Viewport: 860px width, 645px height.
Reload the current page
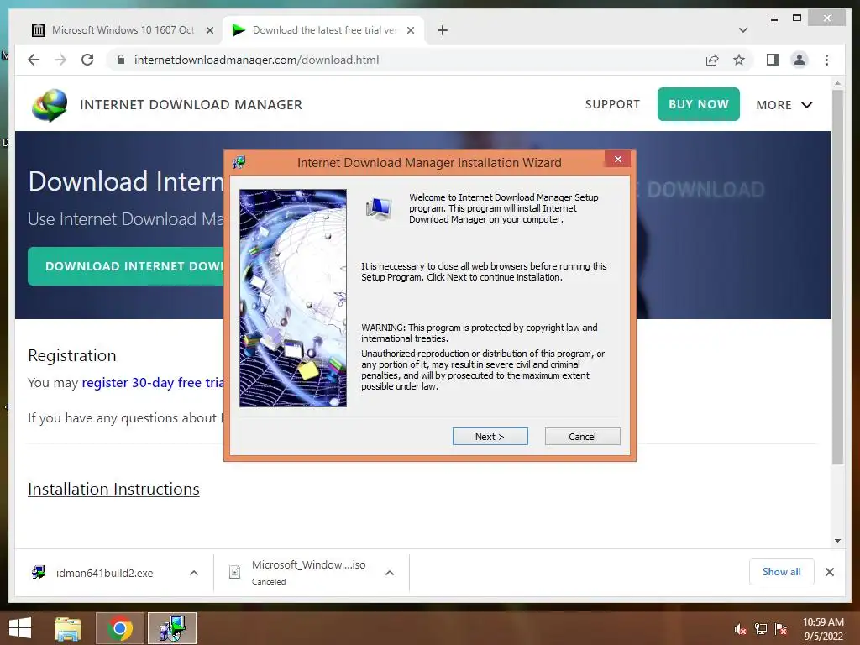87,60
